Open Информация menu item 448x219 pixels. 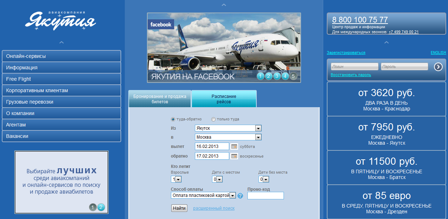61,68
